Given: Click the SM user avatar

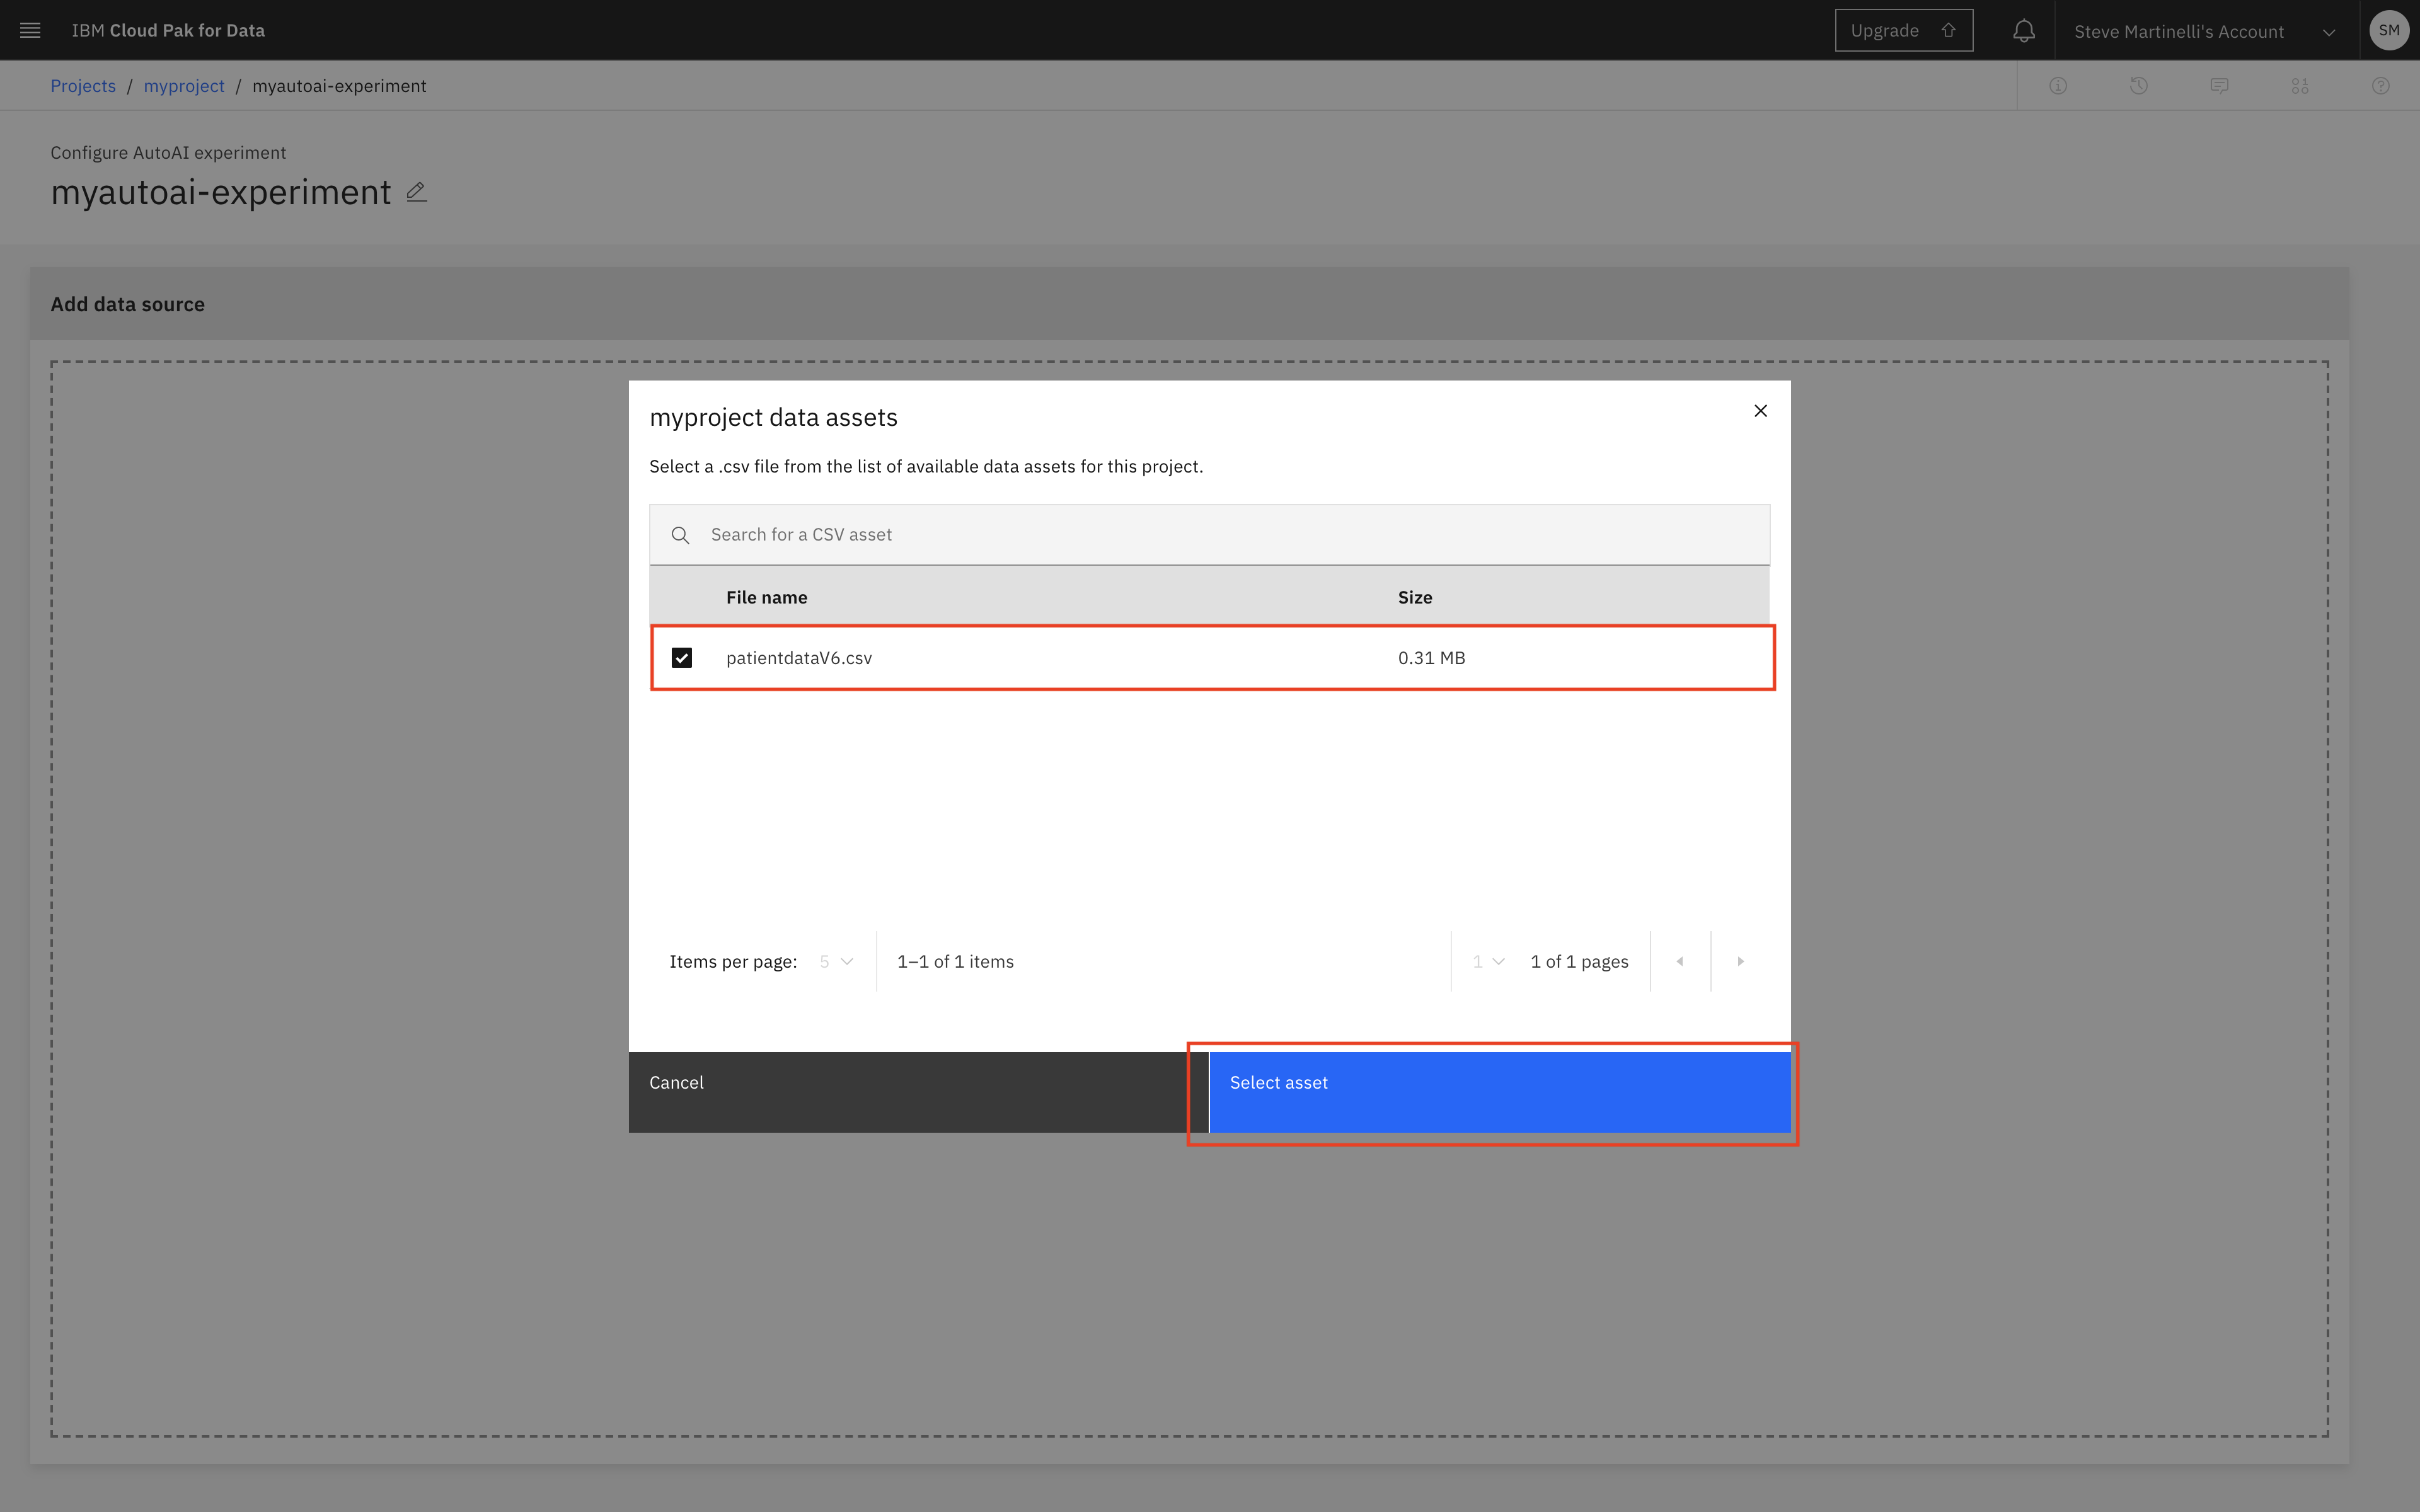Looking at the screenshot, I should coord(2388,30).
